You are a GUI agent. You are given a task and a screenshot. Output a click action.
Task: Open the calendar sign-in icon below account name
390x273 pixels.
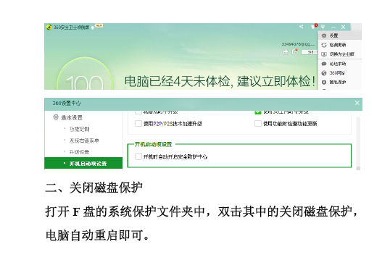click(286, 52)
